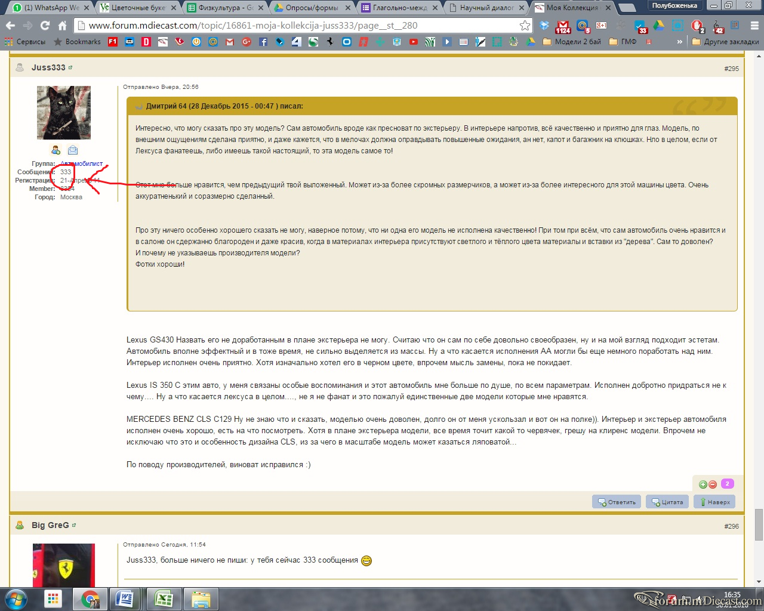Click the city value Москва

click(x=71, y=197)
